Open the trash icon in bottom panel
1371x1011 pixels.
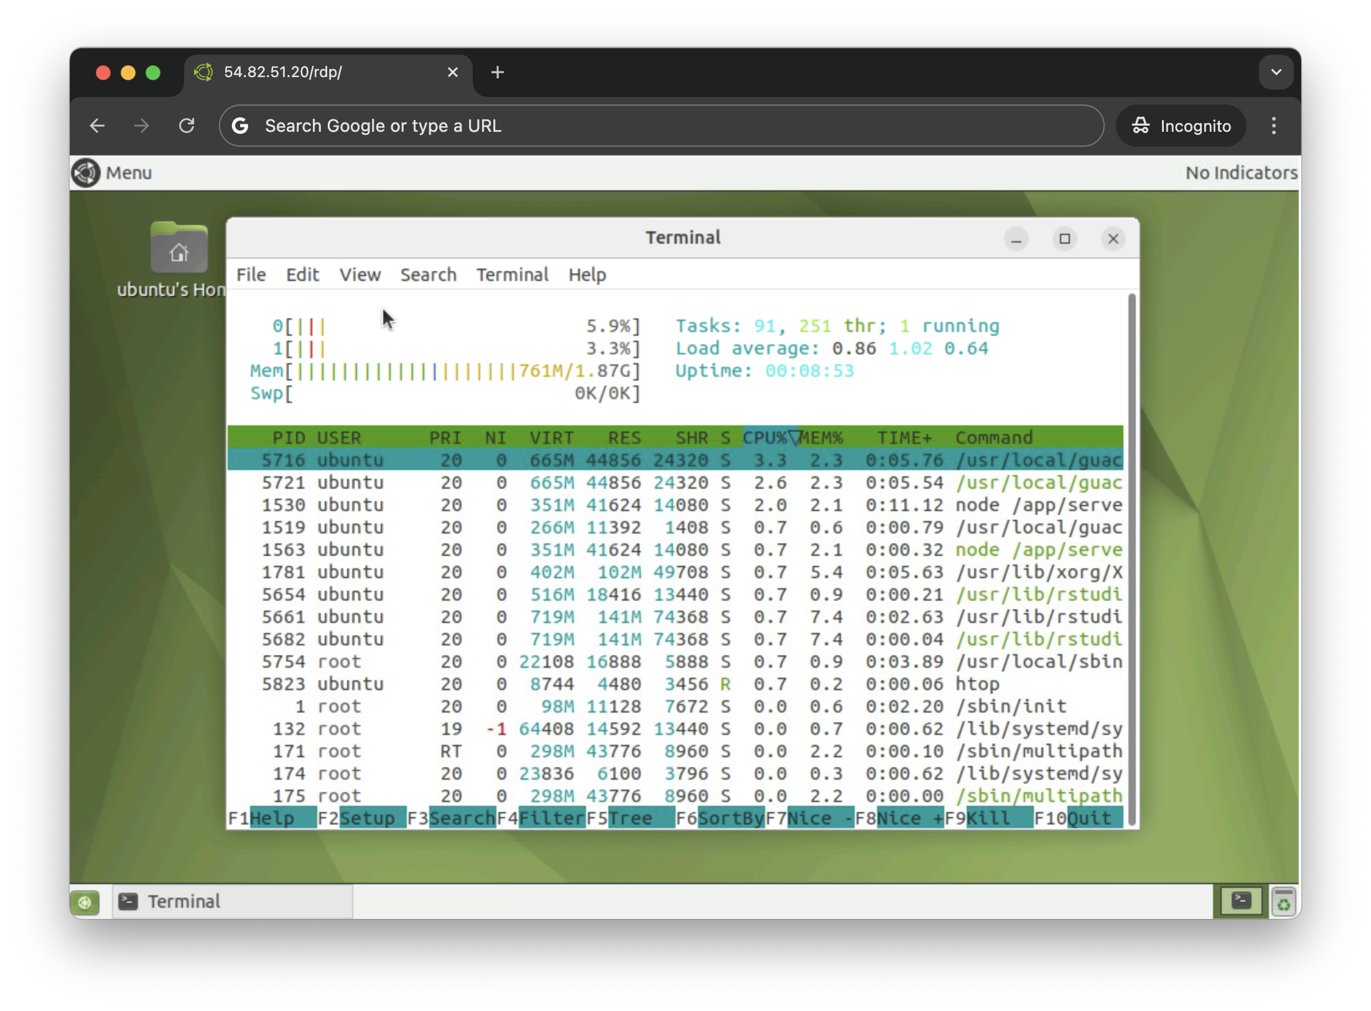coord(1283,902)
